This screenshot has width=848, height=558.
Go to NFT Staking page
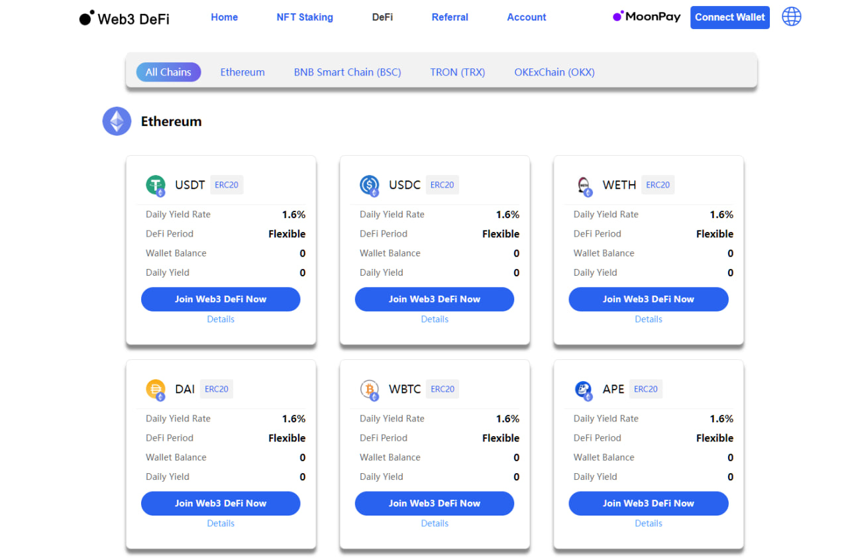pyautogui.click(x=305, y=17)
